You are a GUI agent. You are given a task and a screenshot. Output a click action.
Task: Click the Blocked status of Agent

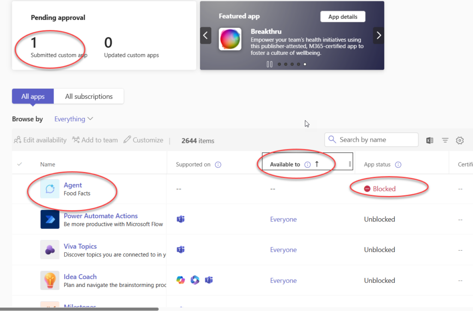[x=380, y=189]
